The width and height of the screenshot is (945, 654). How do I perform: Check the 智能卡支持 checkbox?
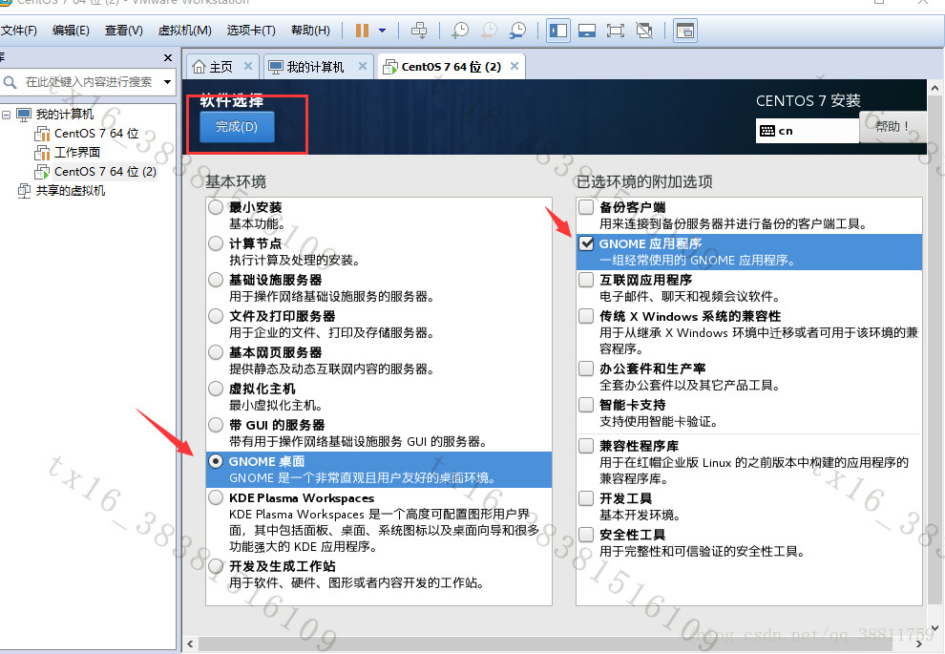pos(586,405)
